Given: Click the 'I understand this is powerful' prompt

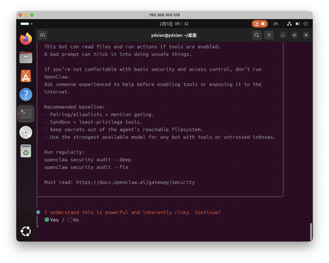Looking at the screenshot, I should [x=133, y=212].
